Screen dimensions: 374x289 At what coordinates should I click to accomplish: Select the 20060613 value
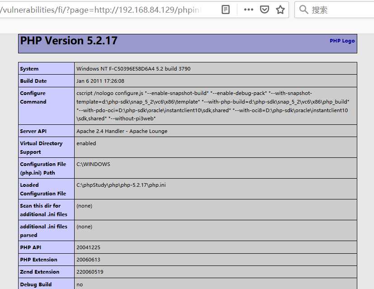pos(88,260)
